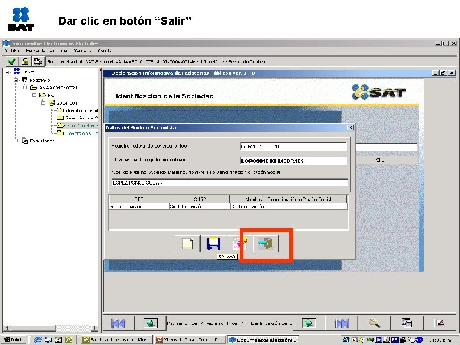Go to previous record green left arrow

click(151, 323)
